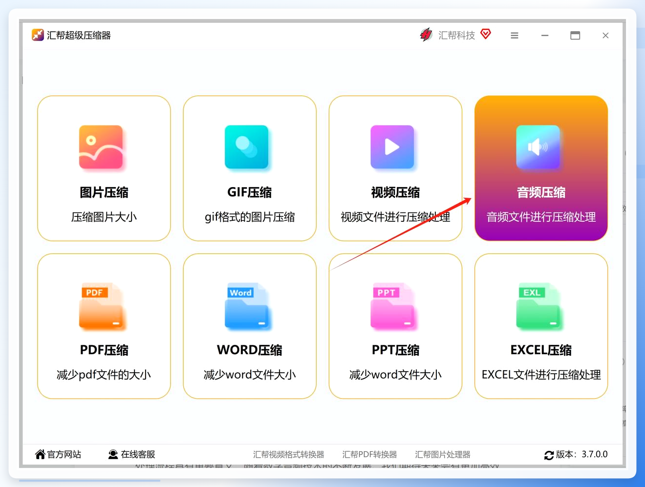
Task: Click the 汇帮超级压缩器 window title text
Action: click(x=79, y=35)
